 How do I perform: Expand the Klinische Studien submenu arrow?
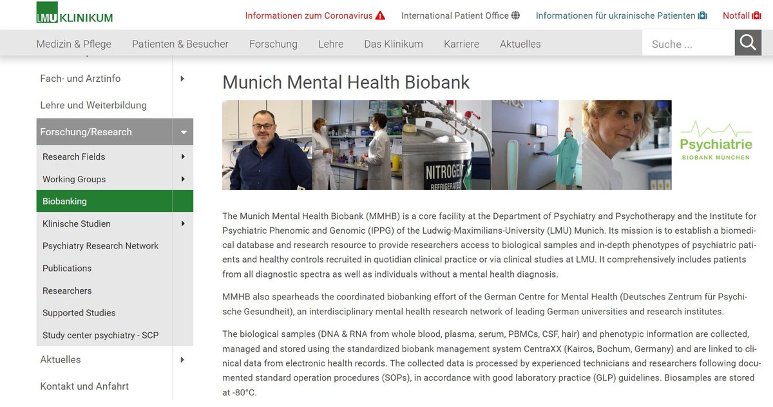(183, 223)
